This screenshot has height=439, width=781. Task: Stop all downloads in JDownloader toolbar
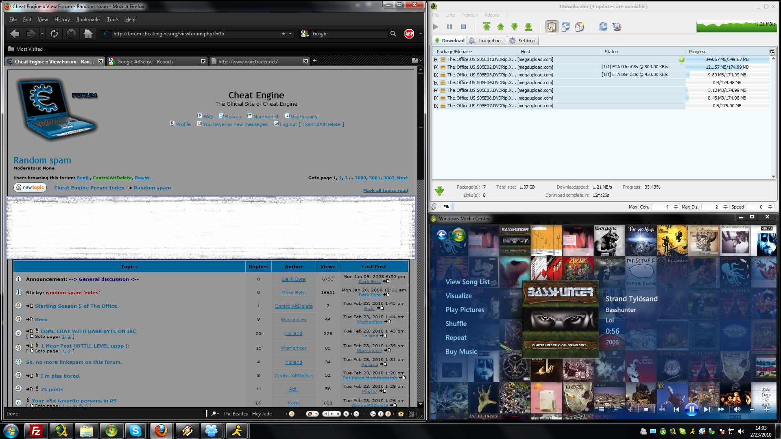pos(463,27)
